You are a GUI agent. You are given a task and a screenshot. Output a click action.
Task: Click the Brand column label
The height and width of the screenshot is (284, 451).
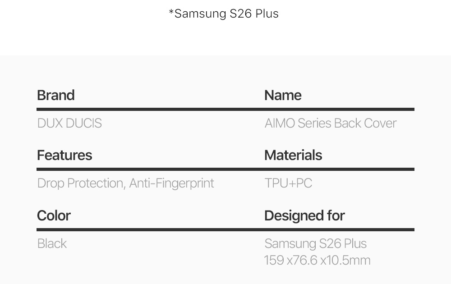[x=56, y=95]
